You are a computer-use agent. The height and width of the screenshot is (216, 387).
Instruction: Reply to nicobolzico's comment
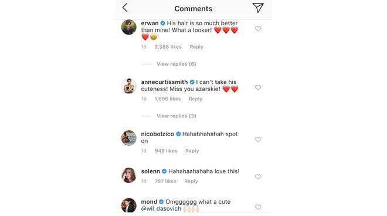[x=192, y=151]
